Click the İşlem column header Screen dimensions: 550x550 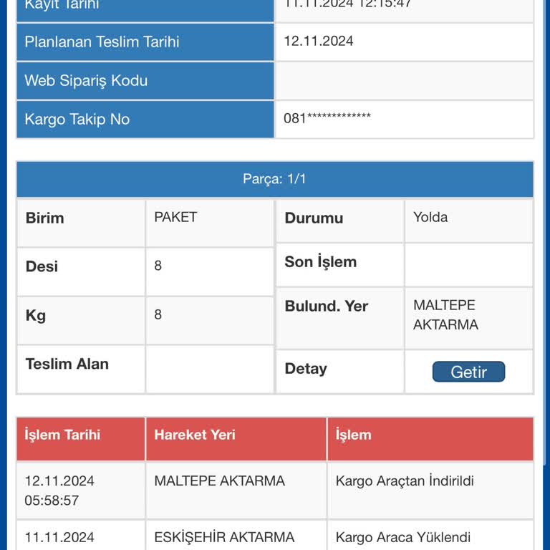click(x=430, y=439)
